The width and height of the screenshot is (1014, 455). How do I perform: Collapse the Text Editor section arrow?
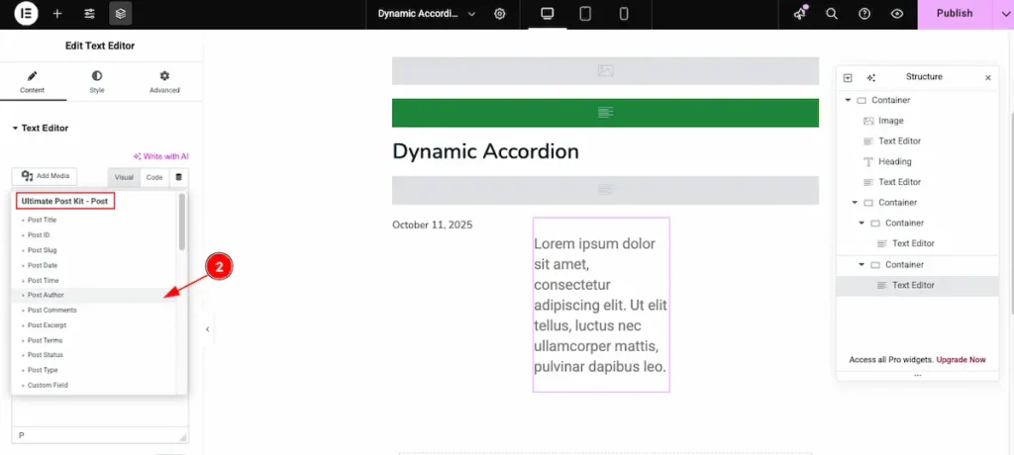click(15, 129)
